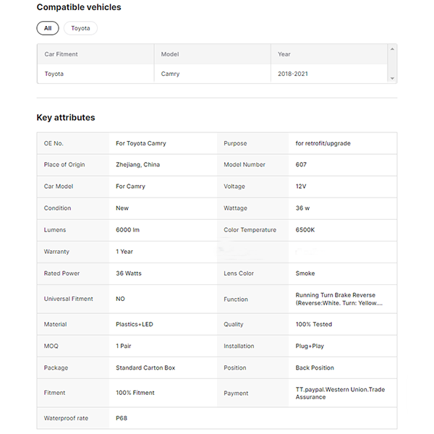Click the scroll down arrow in fitment table
Screen dimensions: 434x434
[392, 78]
